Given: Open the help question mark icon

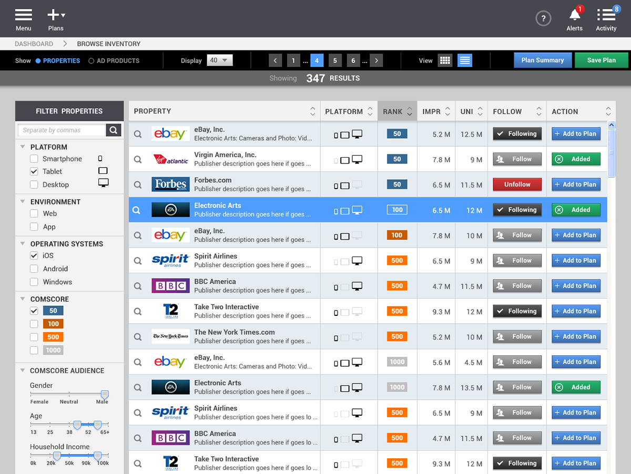Looking at the screenshot, I should [543, 19].
